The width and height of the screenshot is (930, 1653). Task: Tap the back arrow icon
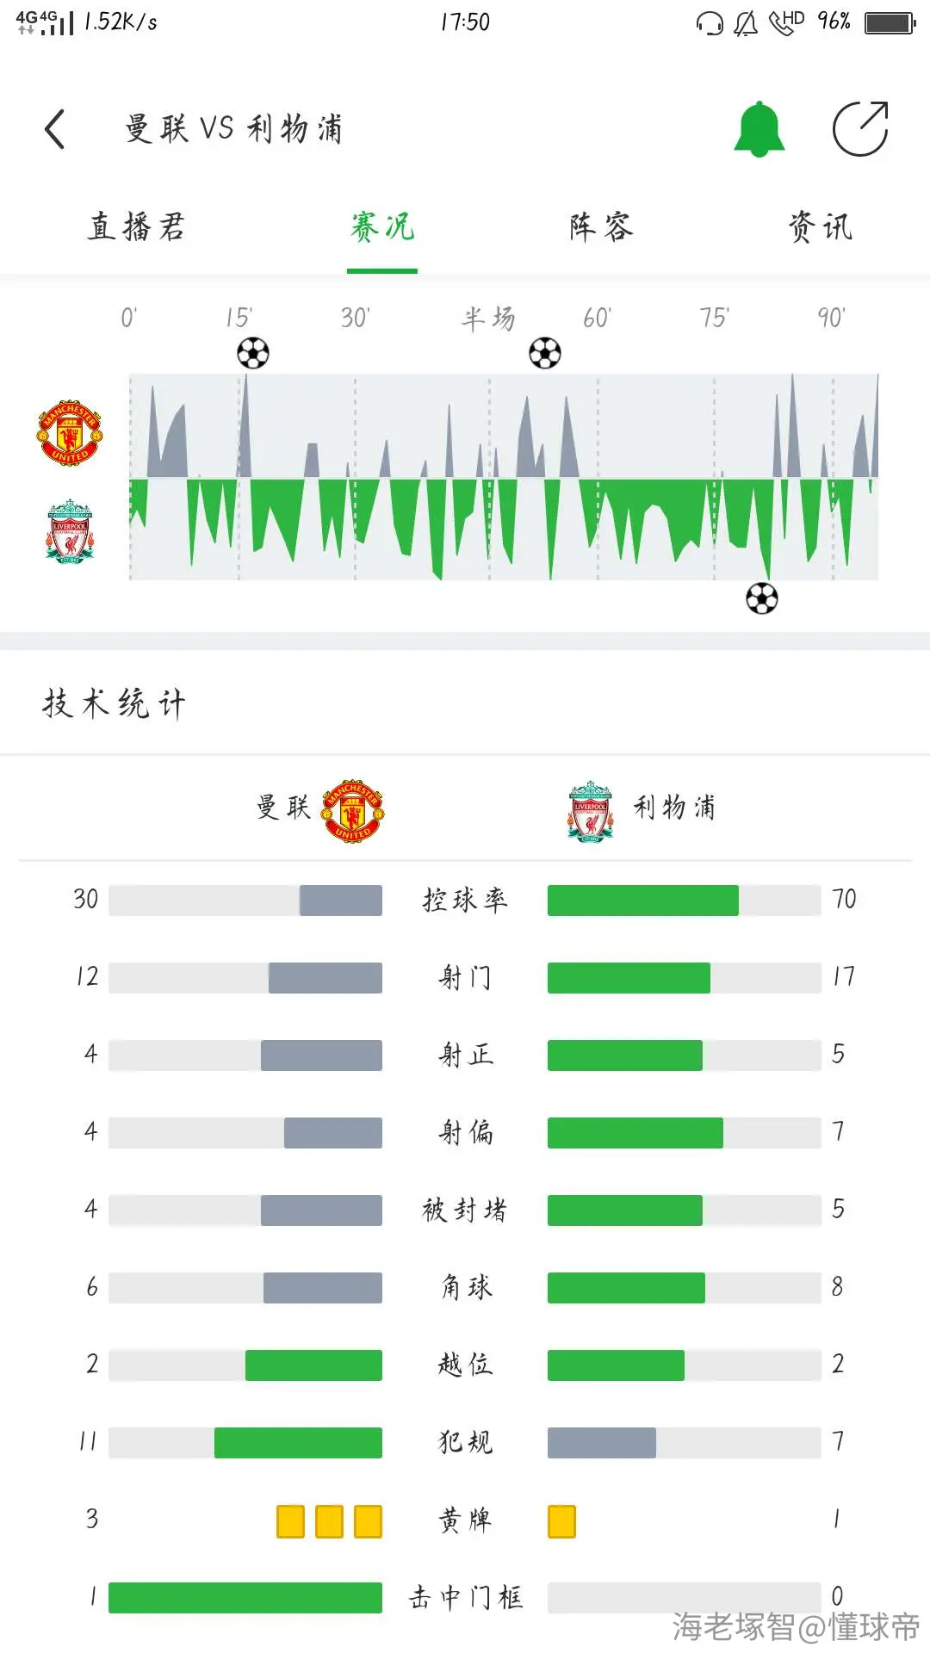point(55,129)
